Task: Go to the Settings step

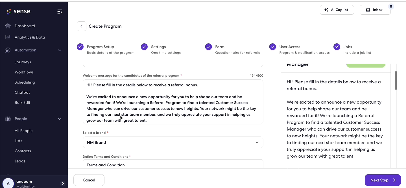Action: 161,50
